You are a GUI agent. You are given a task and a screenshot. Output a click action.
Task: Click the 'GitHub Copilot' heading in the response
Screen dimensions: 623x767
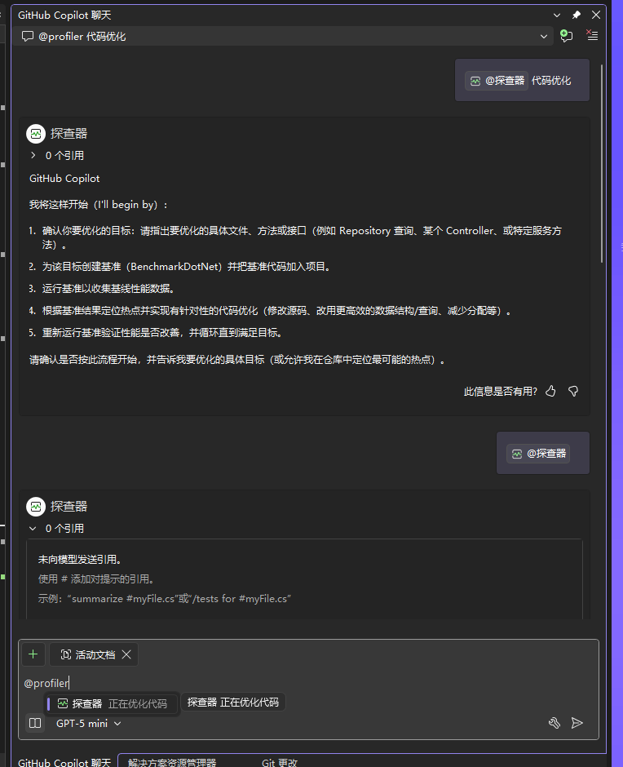click(x=64, y=179)
